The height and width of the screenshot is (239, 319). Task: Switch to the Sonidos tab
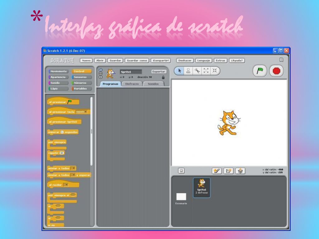153,84
